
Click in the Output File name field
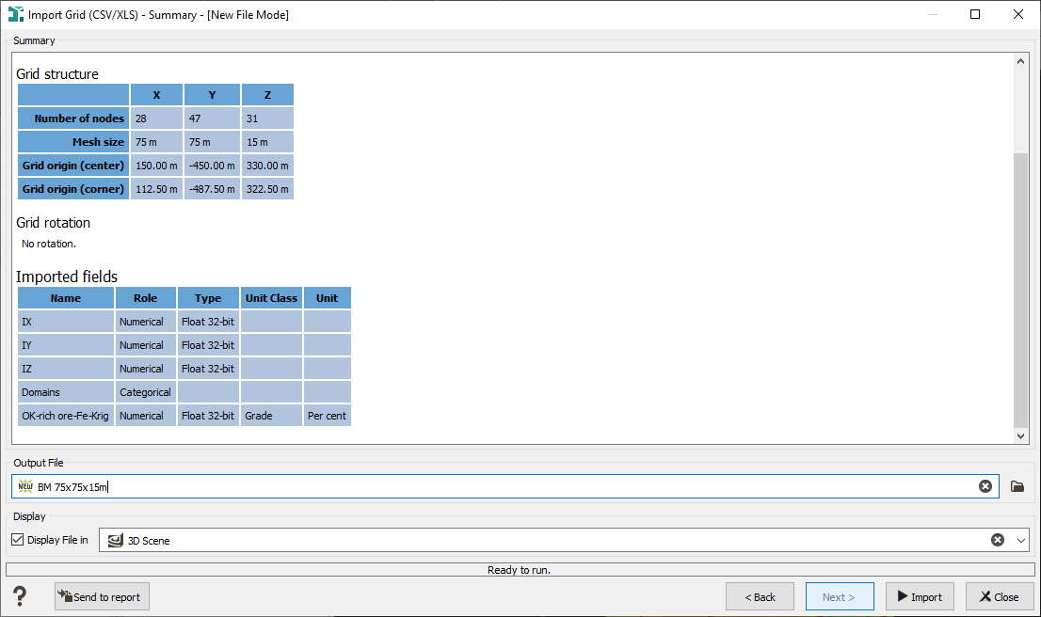504,486
